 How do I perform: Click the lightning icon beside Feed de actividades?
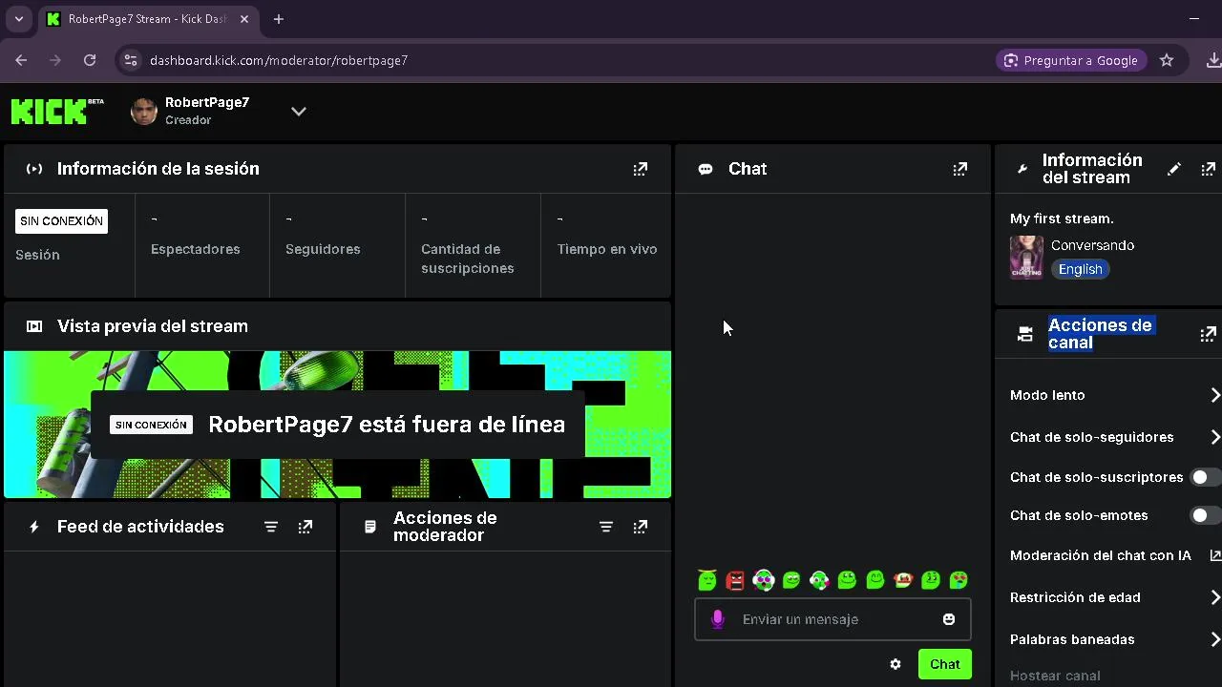point(34,527)
